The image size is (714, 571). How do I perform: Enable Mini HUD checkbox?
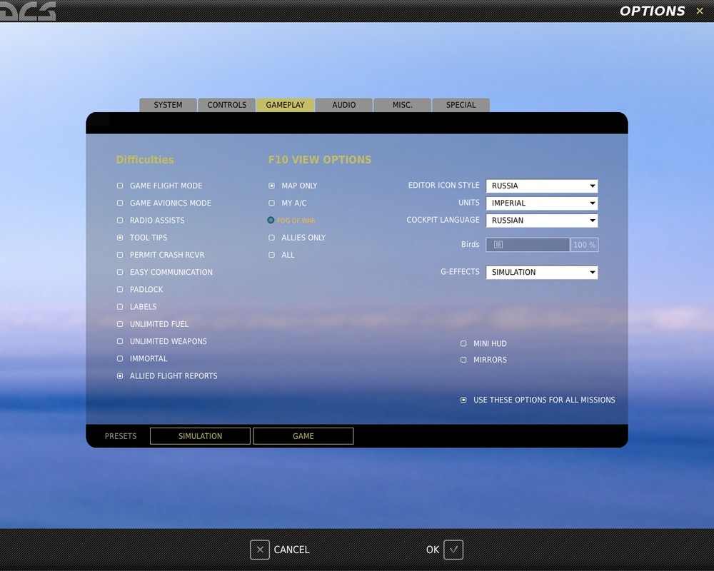(463, 344)
